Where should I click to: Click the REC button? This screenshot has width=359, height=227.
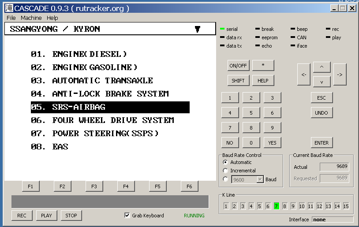[x=22, y=216]
